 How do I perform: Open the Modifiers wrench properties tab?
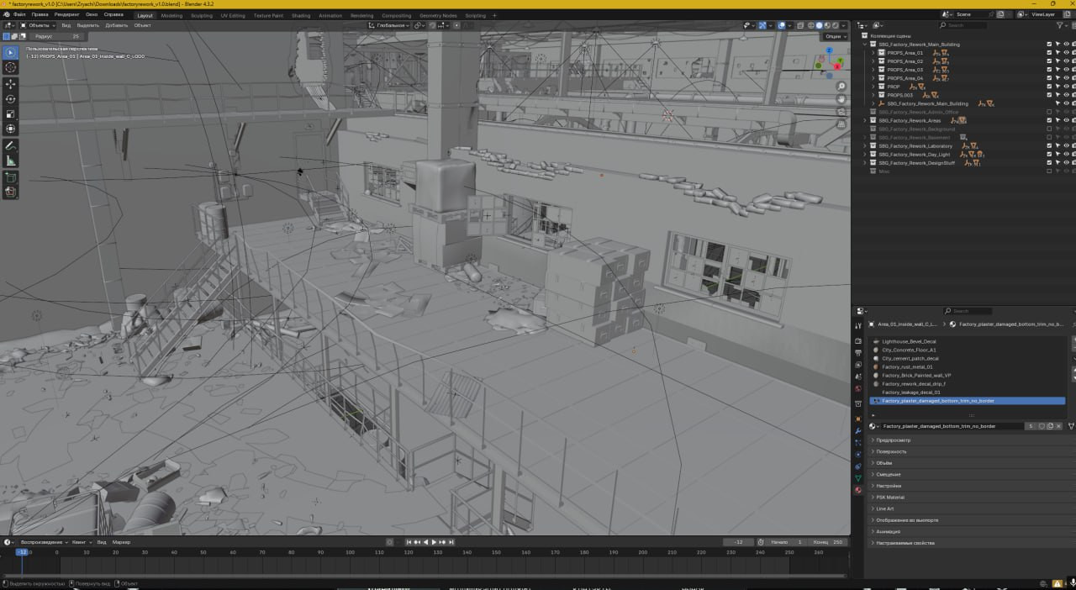tap(858, 431)
